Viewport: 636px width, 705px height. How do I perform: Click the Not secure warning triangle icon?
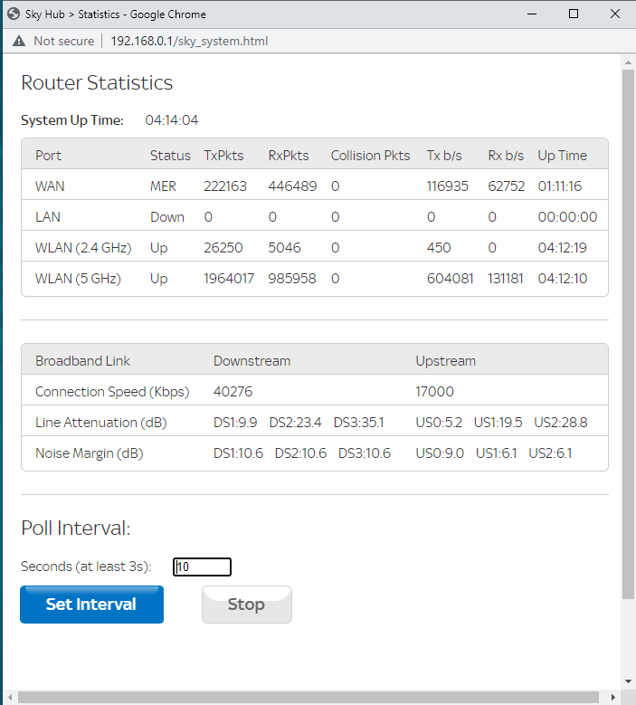19,42
